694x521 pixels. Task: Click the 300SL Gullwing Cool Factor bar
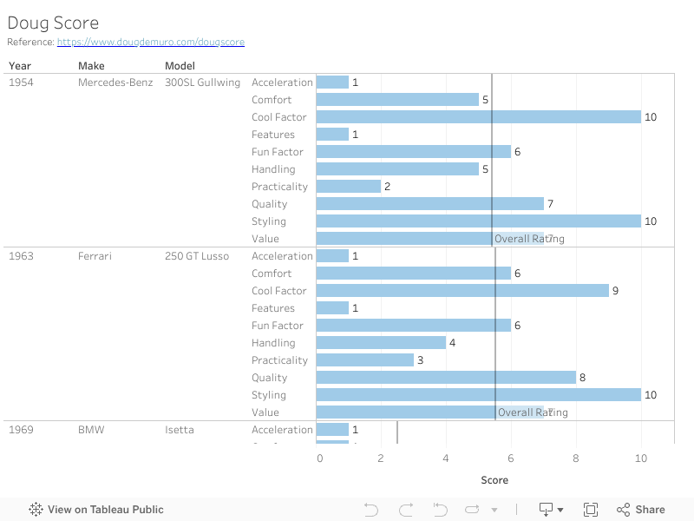479,117
